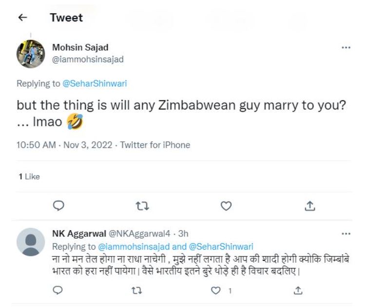Viewport: 365px width, 307px height.
Task: Open Mohsin Sajad's profile picture
Action: [x=31, y=54]
